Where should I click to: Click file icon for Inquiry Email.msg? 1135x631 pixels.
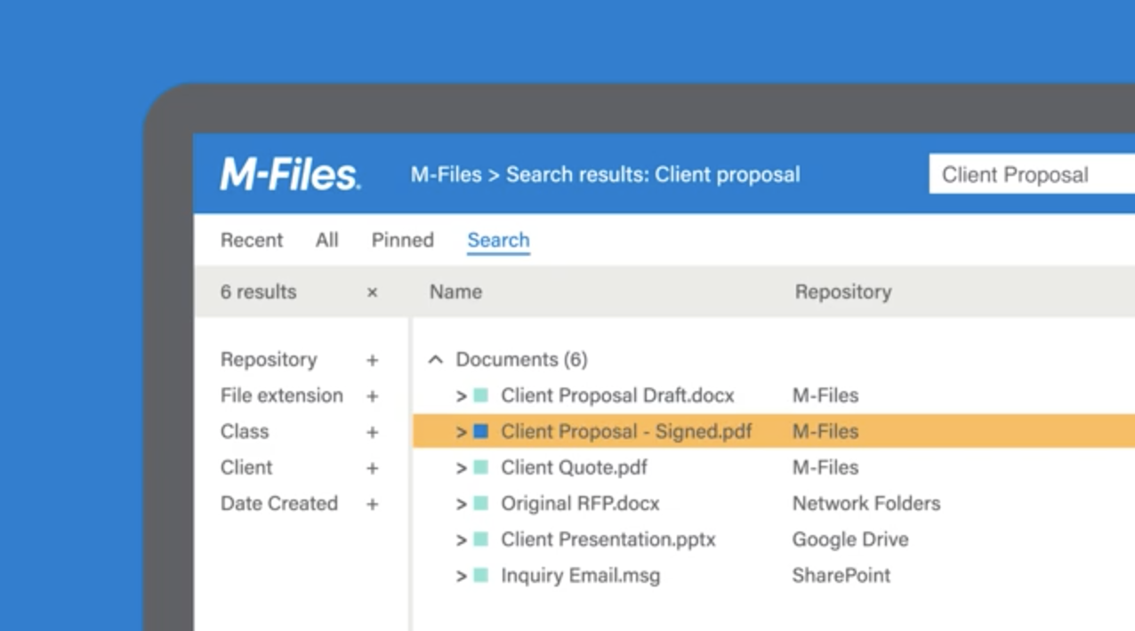481,575
